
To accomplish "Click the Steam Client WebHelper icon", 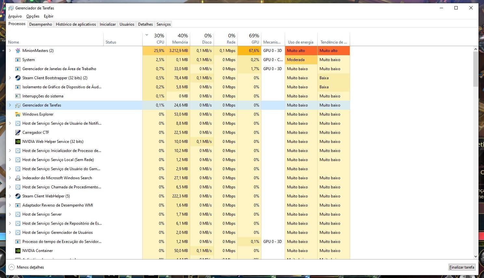I will click(18, 196).
